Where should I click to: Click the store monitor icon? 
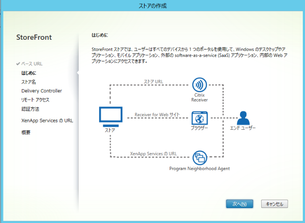111,117
